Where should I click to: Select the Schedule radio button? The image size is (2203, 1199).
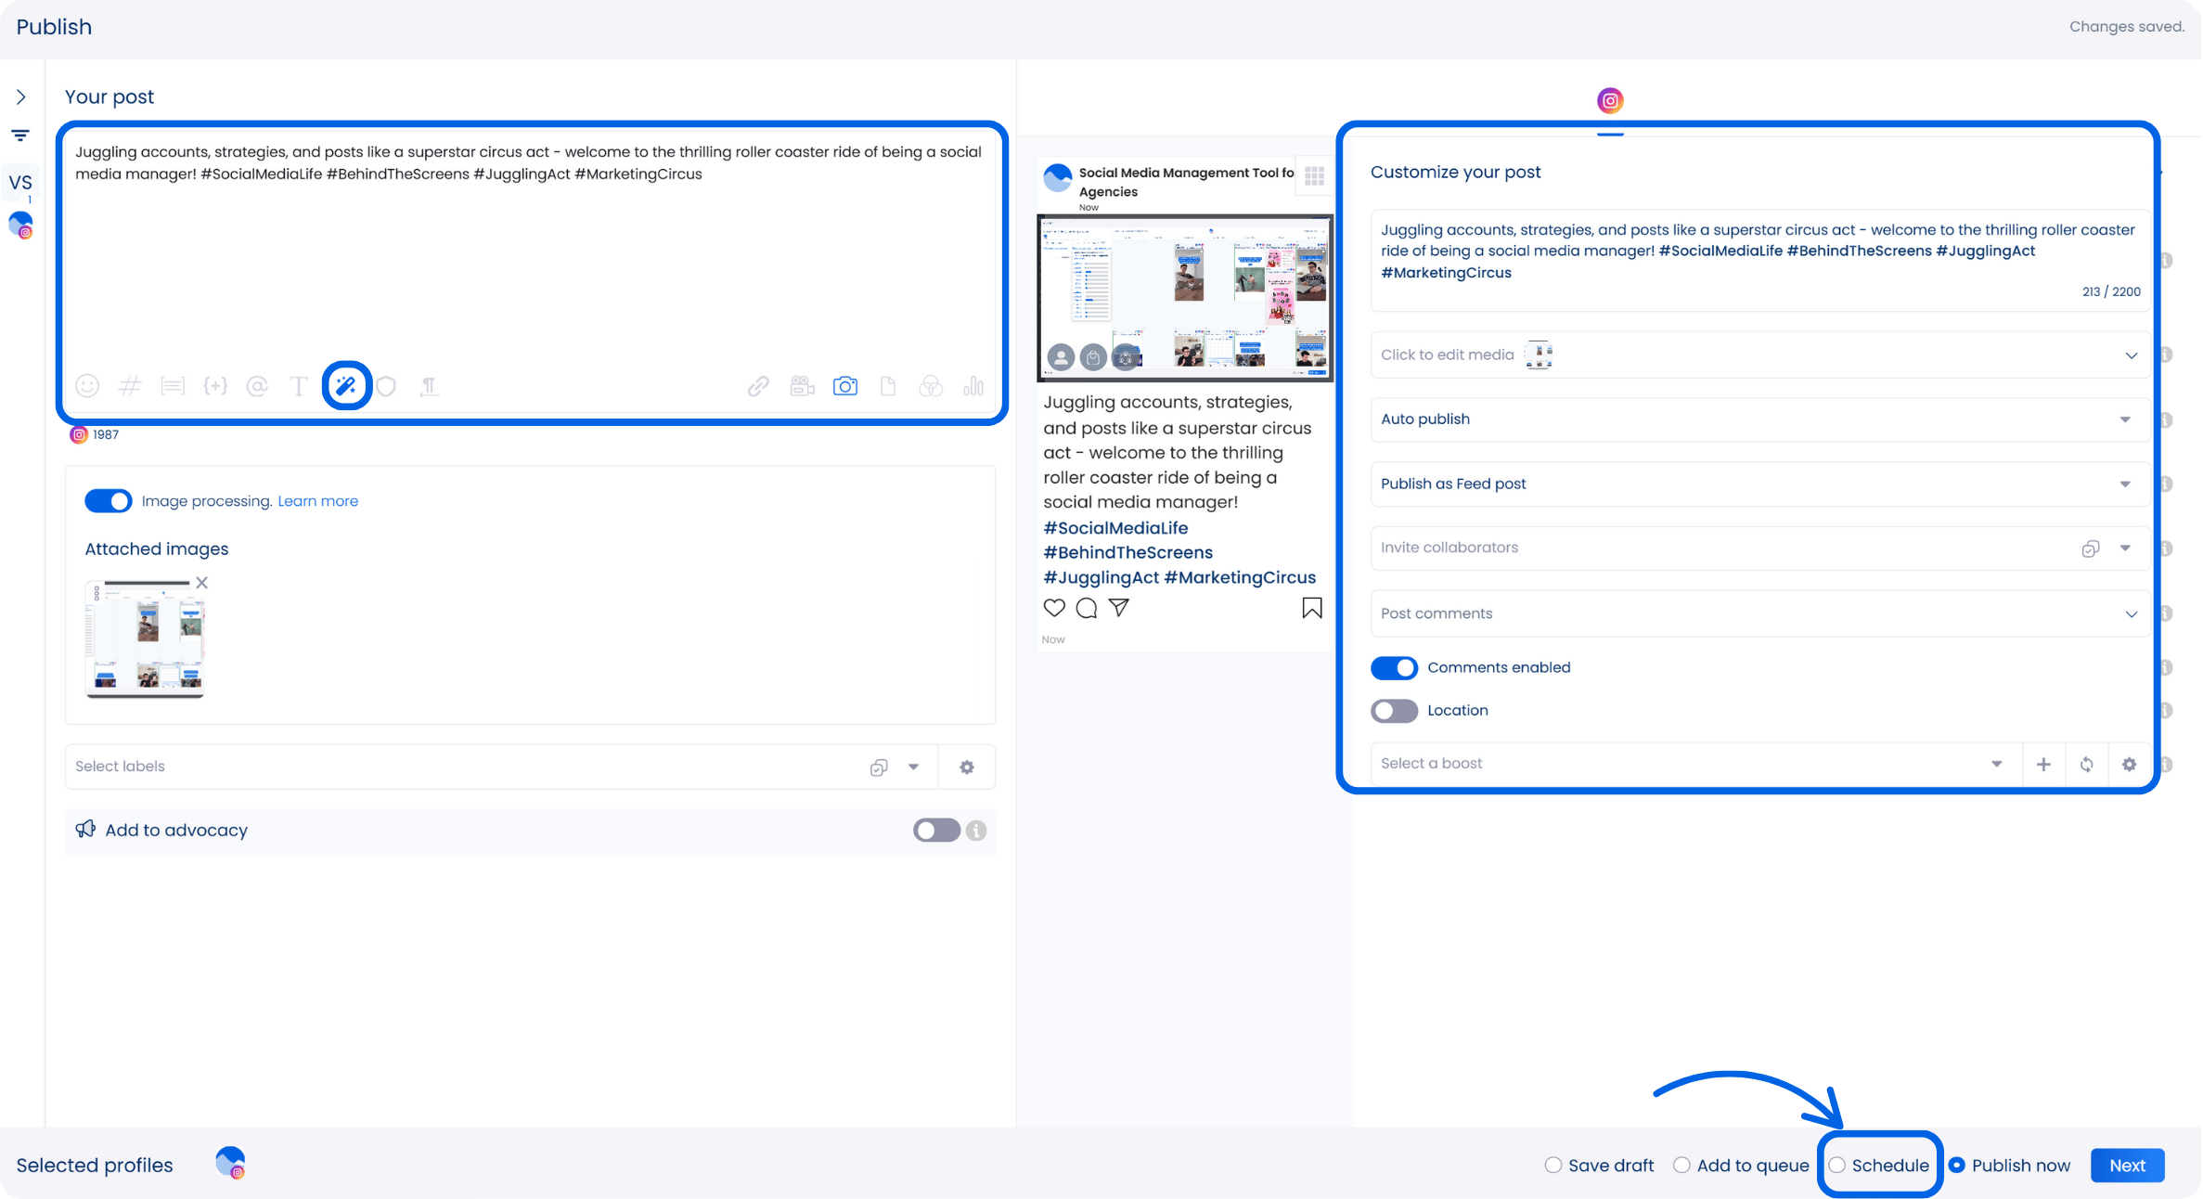click(1837, 1166)
